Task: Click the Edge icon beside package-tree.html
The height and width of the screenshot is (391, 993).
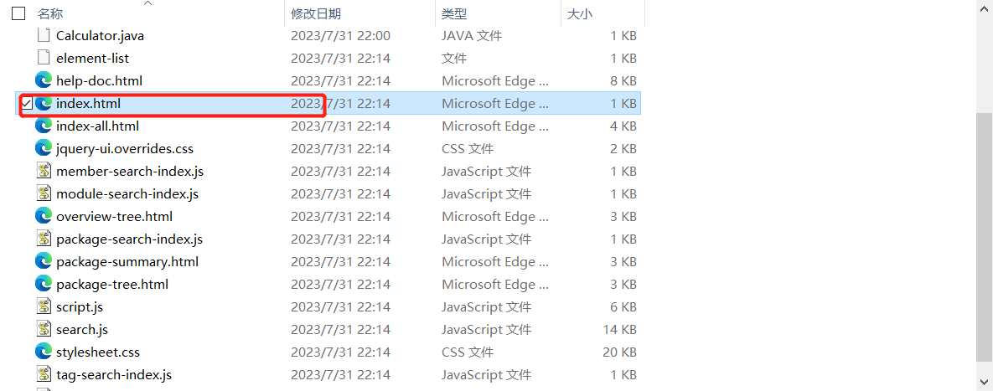Action: tap(43, 284)
